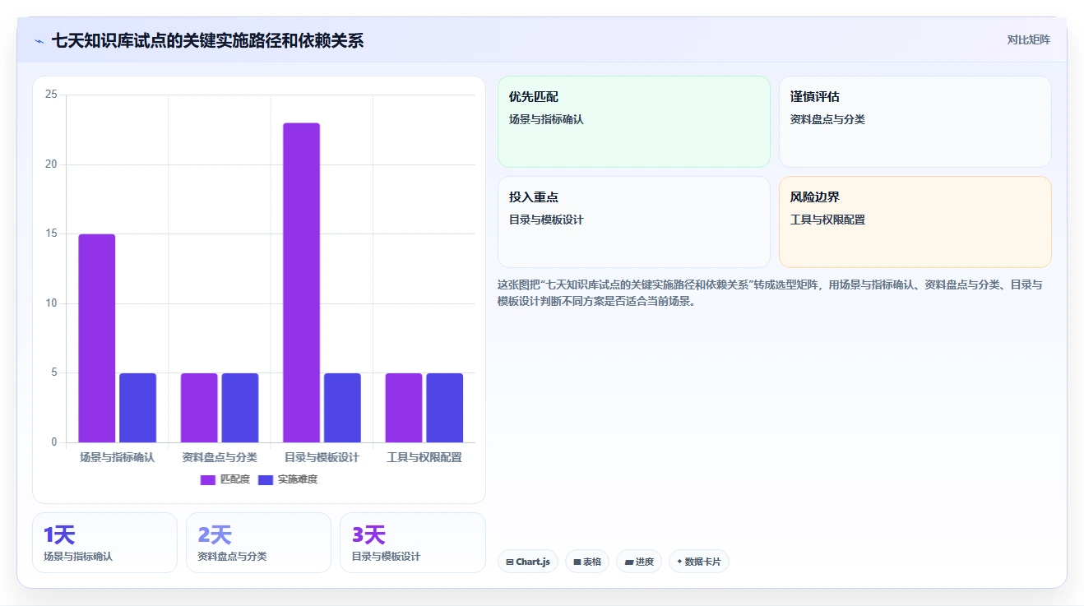Screen dimensions: 1084x606
Task: Click the description paragraph starting with 这张图把
Action: pyautogui.click(x=770, y=293)
